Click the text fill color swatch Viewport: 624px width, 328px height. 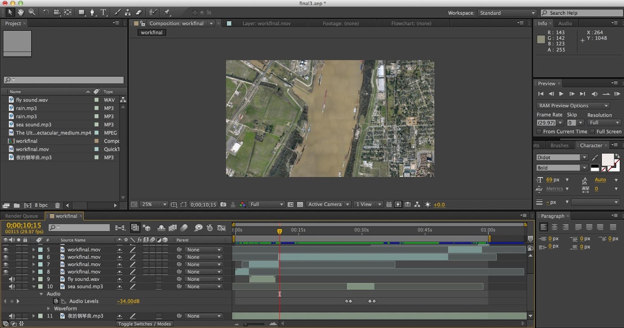607,159
